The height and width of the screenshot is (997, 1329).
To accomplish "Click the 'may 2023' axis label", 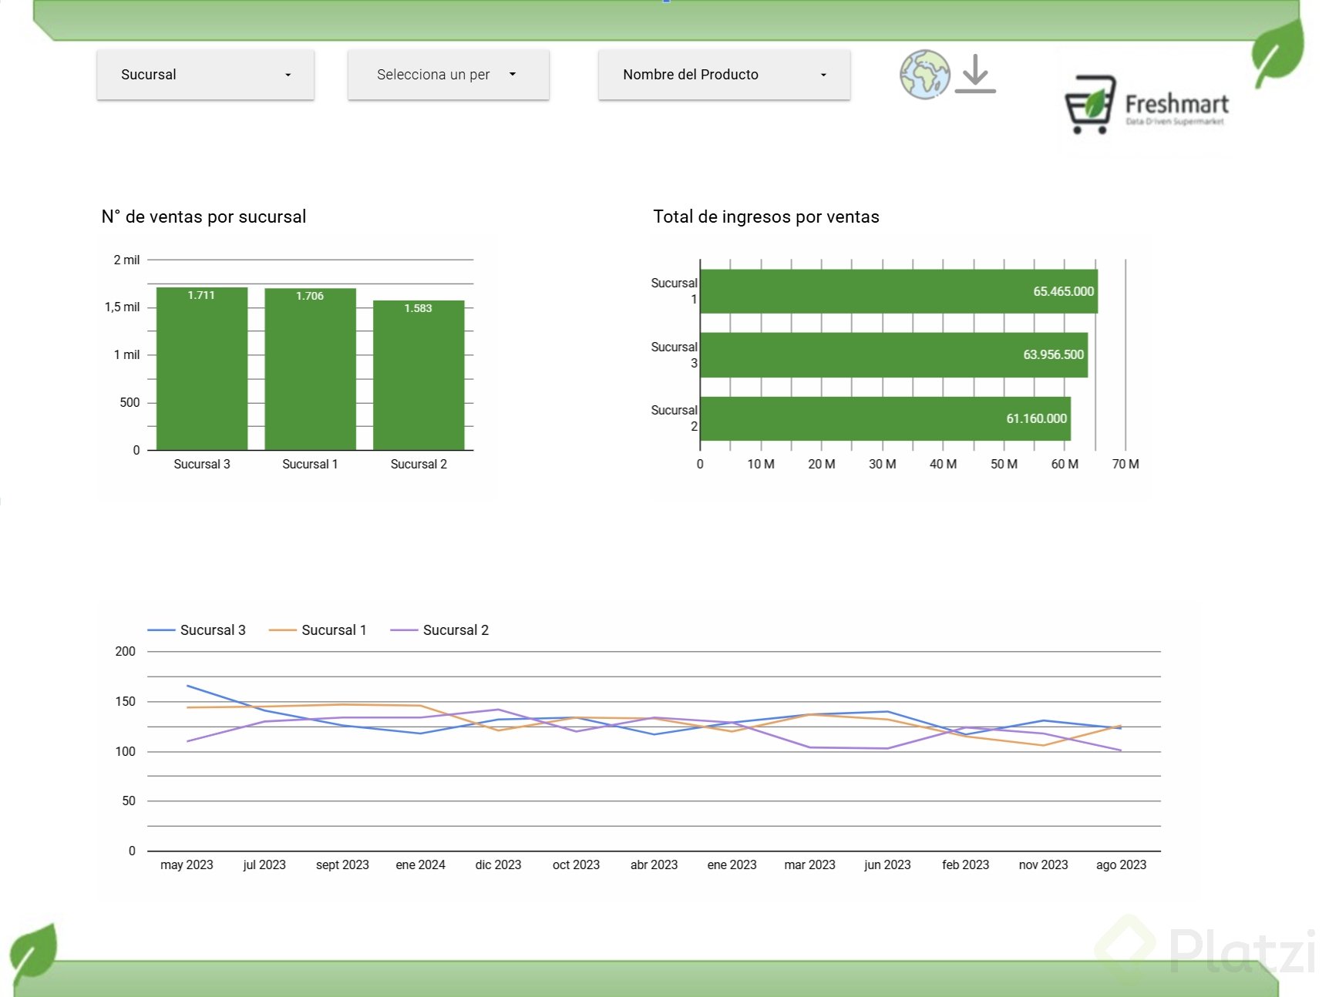I will [187, 864].
